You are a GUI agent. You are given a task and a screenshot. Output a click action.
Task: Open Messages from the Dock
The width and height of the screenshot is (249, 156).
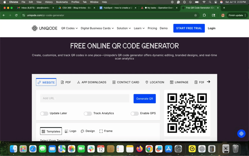pyautogui.click(x=43, y=149)
